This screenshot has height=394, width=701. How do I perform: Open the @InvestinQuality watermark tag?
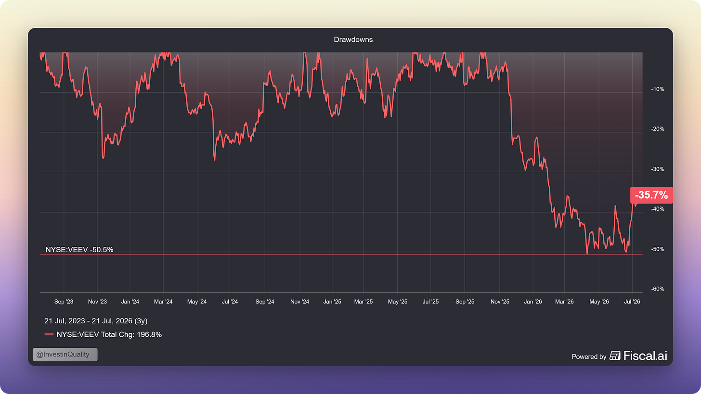65,355
